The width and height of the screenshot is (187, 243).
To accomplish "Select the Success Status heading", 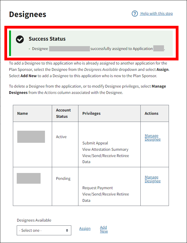I will [47, 39].
